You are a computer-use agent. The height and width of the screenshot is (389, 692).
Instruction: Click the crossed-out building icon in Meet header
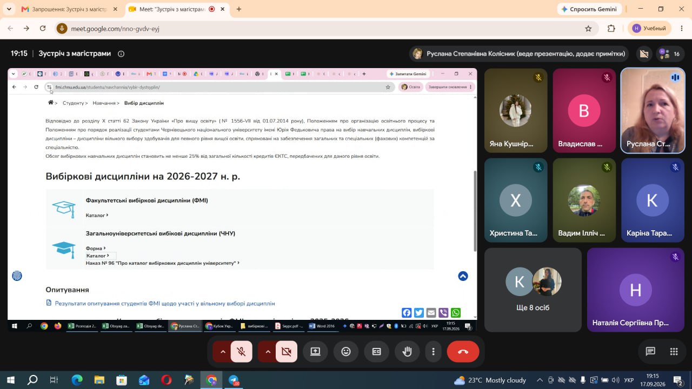[644, 53]
